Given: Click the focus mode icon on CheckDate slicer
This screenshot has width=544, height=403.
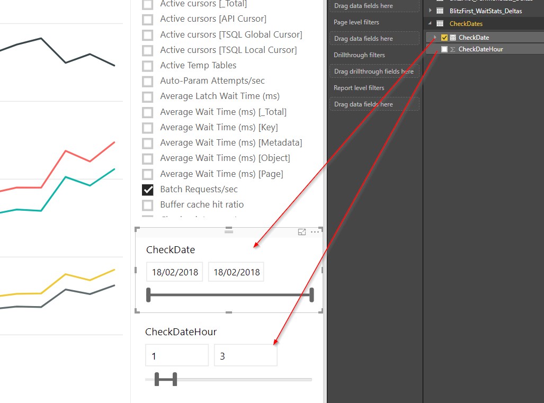Looking at the screenshot, I should pos(302,232).
